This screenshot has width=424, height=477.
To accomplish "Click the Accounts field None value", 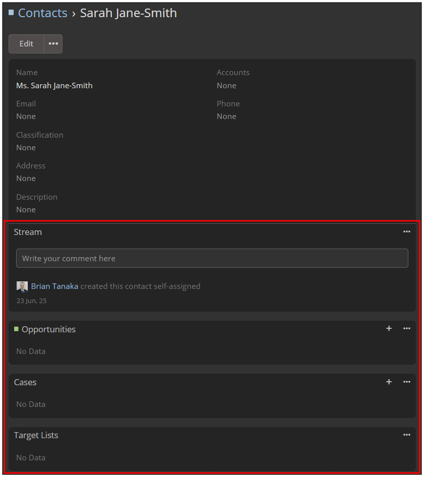I will tap(226, 86).
